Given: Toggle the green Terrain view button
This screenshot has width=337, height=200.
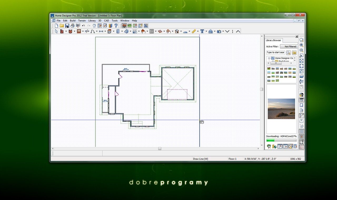Looking at the screenshot, I should [129, 26].
